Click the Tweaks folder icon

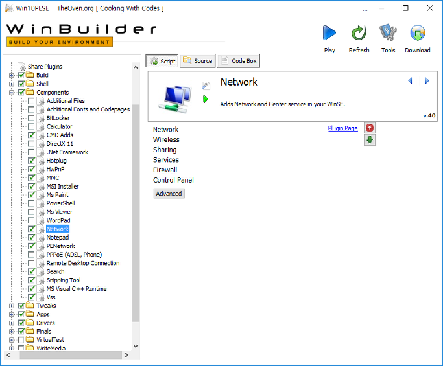30,306
